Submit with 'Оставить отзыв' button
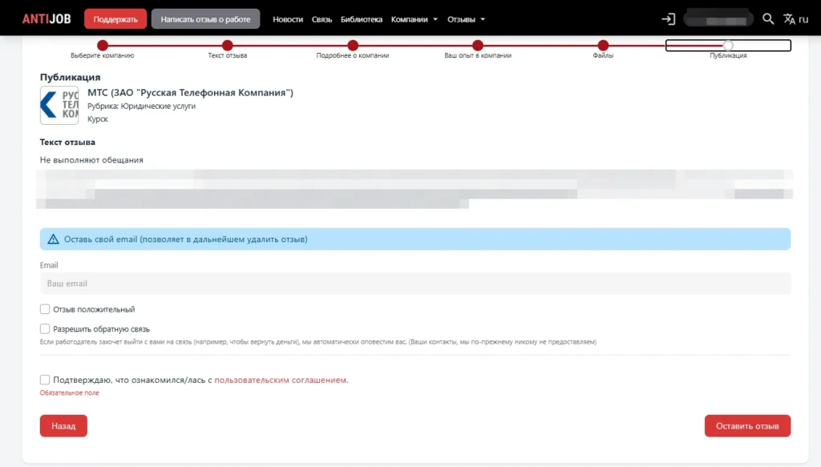 coord(747,425)
